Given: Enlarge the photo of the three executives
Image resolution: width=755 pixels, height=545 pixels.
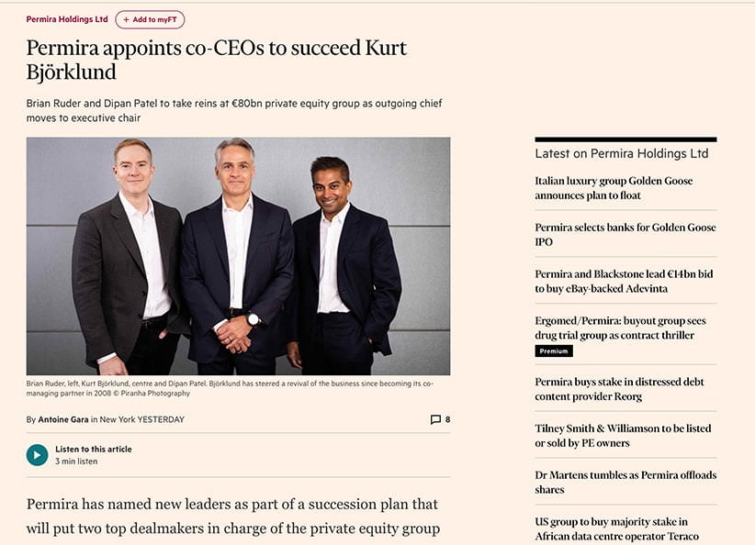Looking at the screenshot, I should pos(238,256).
